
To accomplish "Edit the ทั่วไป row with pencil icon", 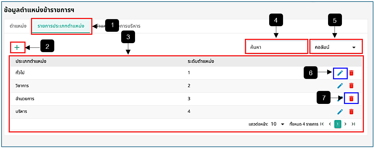I will point(340,73).
